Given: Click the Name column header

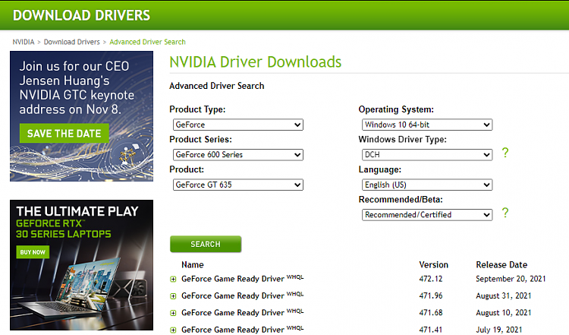Looking at the screenshot, I should 193,265.
